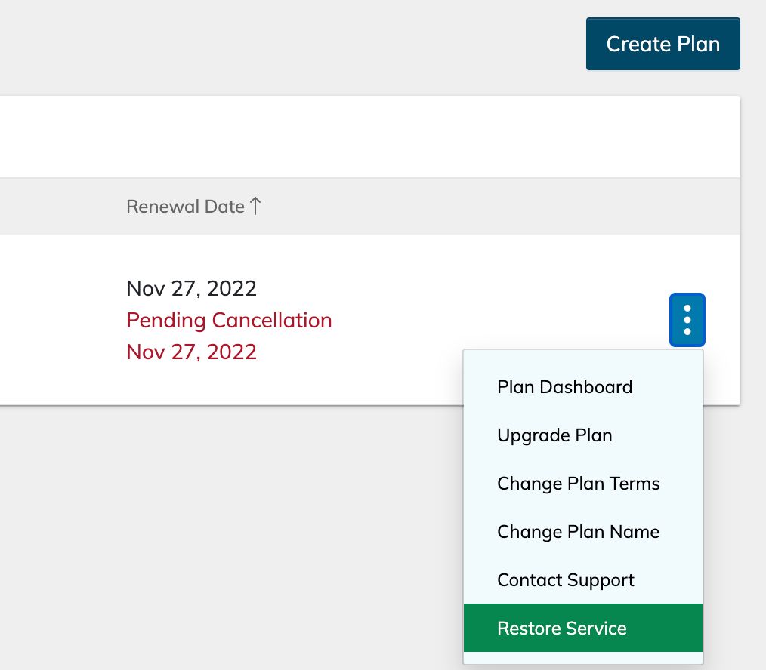Screen dimensions: 766x670
Task: Click the sort arrow beside Renewal Date
Action: 255,206
